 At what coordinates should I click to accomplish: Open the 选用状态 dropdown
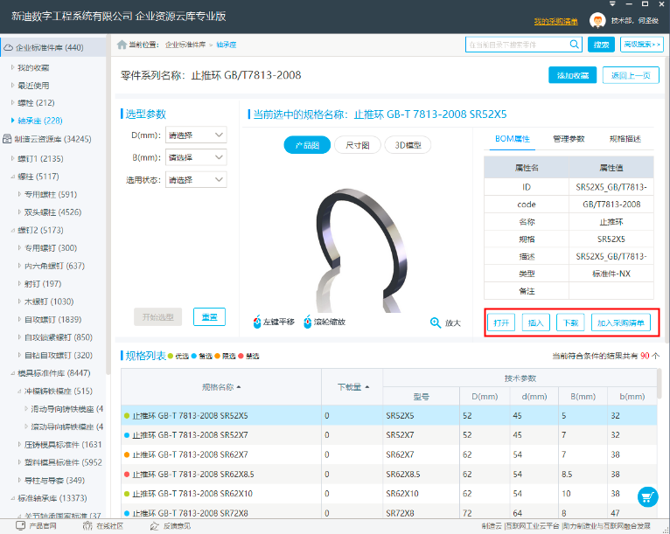tap(196, 181)
